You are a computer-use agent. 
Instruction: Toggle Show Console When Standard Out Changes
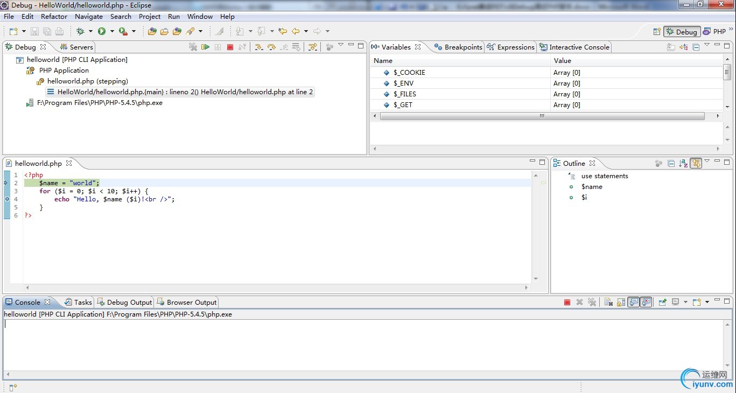click(634, 302)
